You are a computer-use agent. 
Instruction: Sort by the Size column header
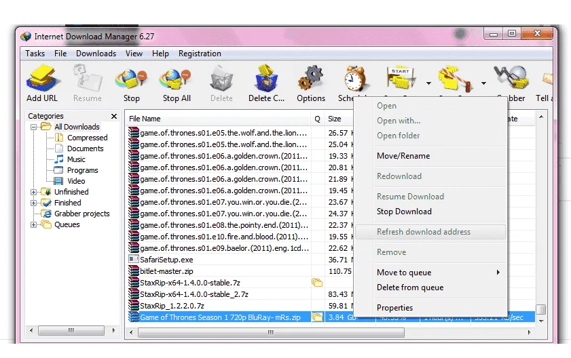coord(339,119)
